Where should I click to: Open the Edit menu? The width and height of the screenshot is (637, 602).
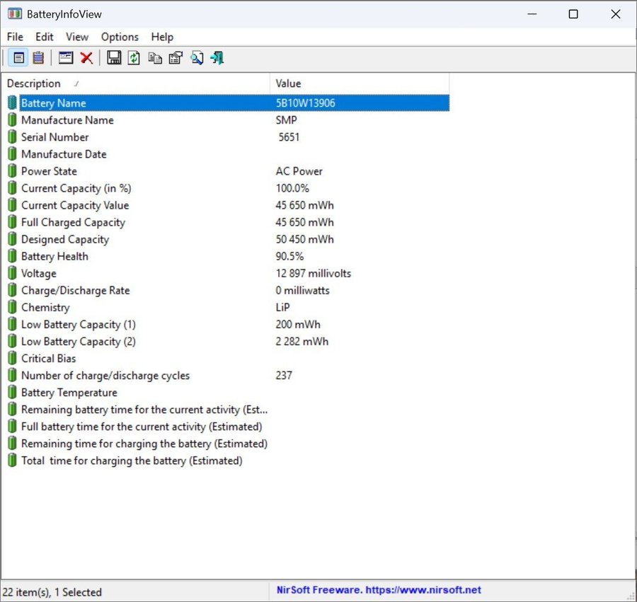click(x=45, y=37)
